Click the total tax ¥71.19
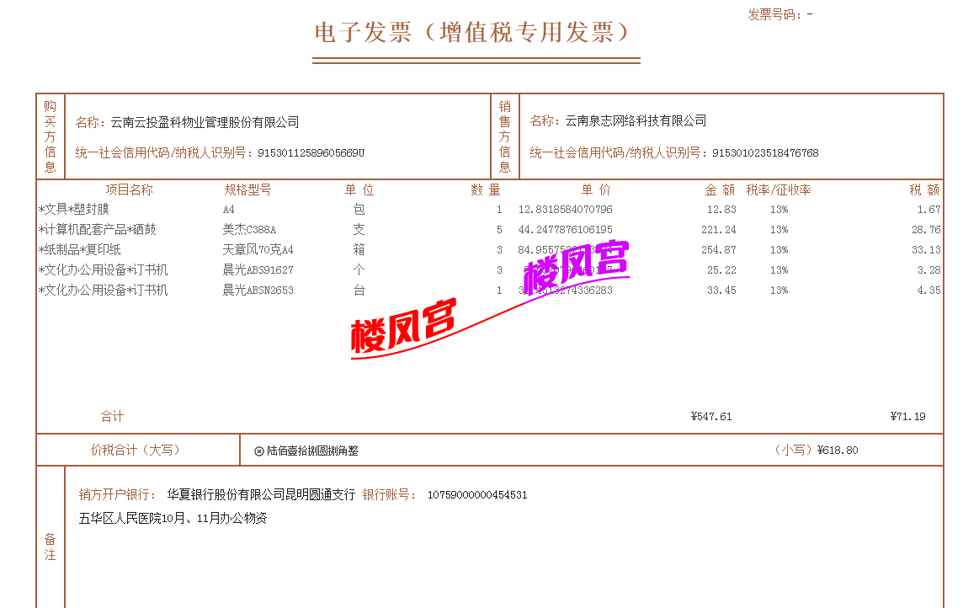Screen dimensions: 963x608 pyautogui.click(x=907, y=417)
